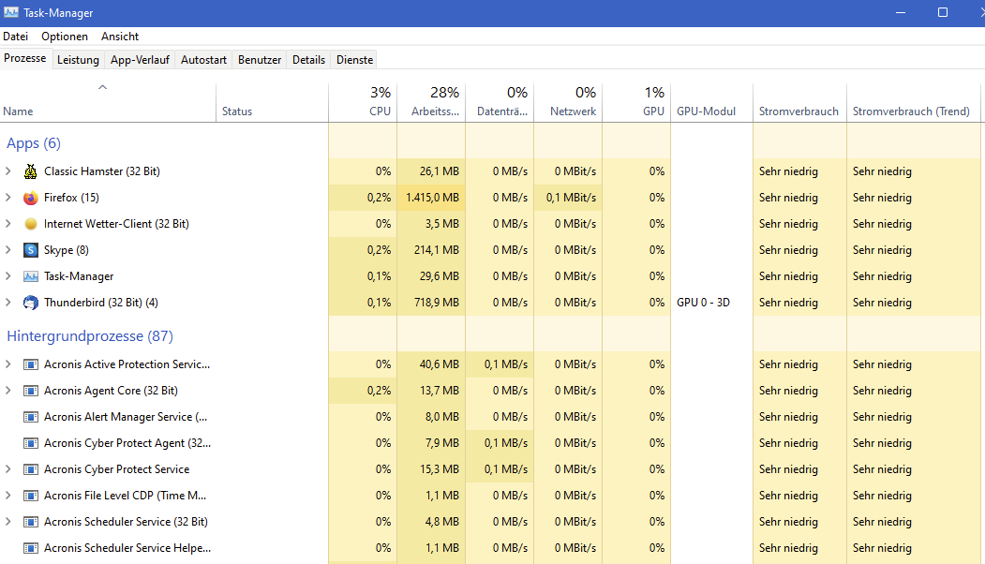Viewport: 985px width, 564px height.
Task: Select the Internet Wetter-Client icon
Action: pyautogui.click(x=31, y=224)
